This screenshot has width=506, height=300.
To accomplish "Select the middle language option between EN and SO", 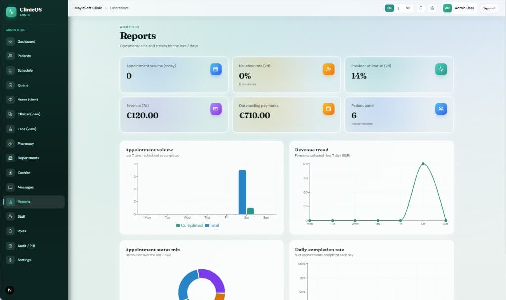I will (399, 8).
